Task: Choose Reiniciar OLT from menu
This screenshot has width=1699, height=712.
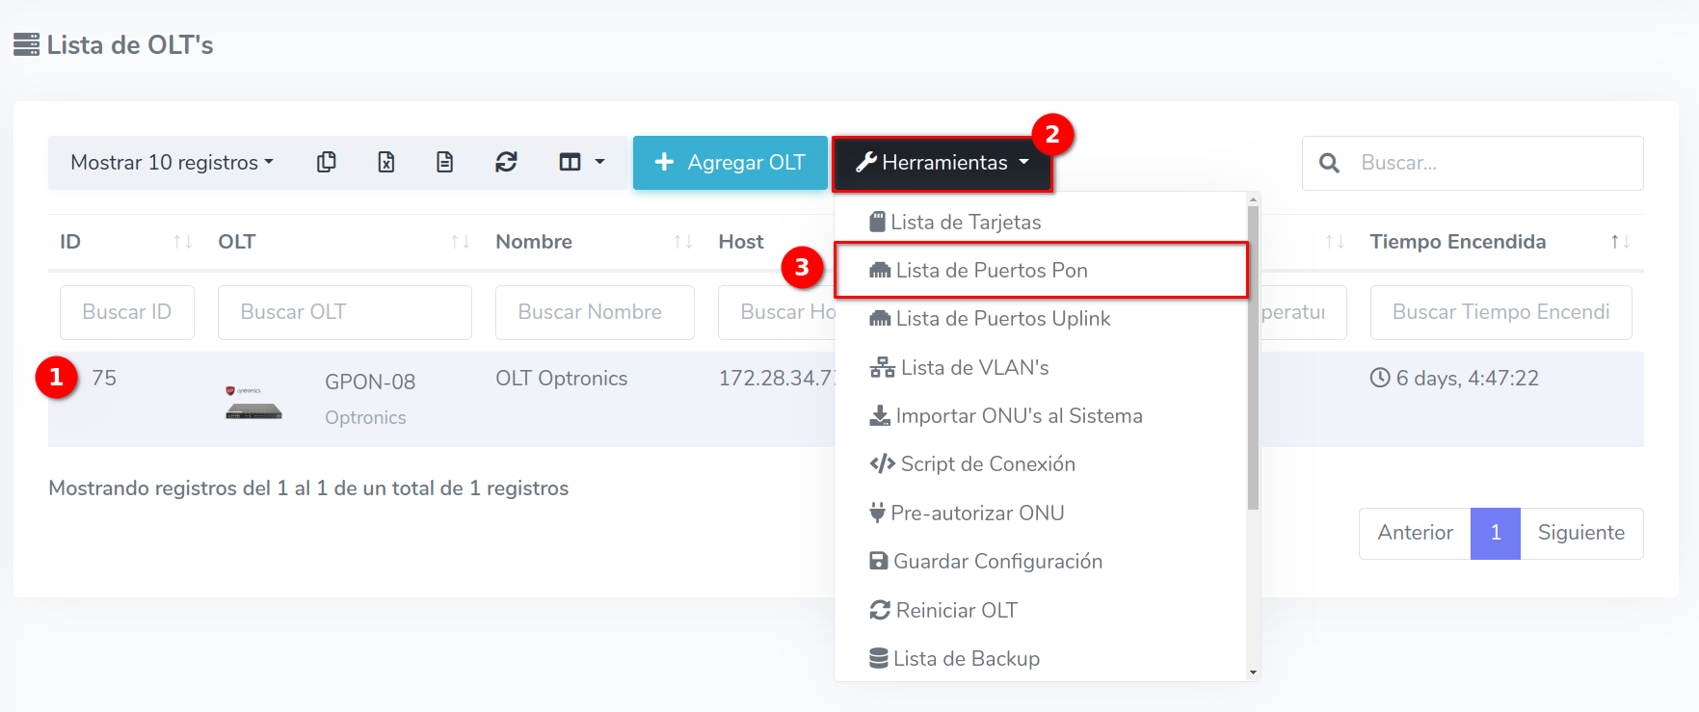Action: coord(955,611)
